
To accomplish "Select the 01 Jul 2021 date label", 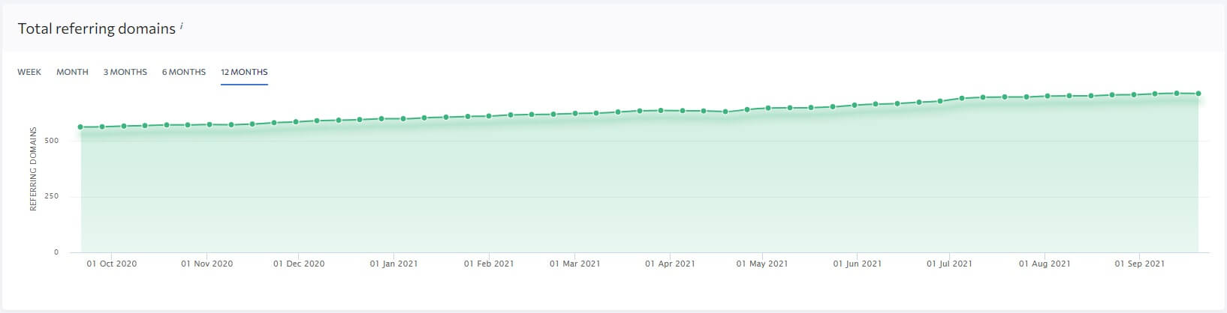I will (x=949, y=264).
